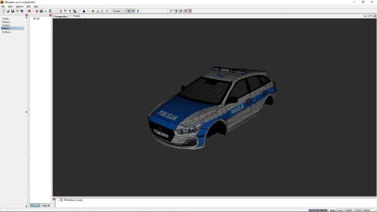Screen dimensions: 377x212
Task: Select the objects level tool icon
Action: tap(74, 11)
